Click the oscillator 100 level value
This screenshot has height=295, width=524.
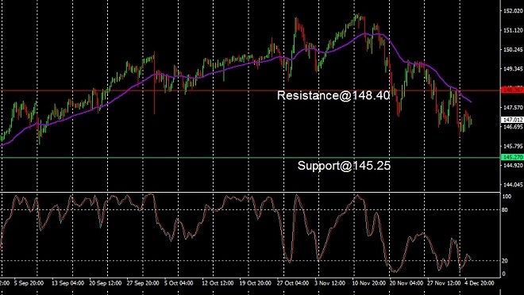pos(507,197)
